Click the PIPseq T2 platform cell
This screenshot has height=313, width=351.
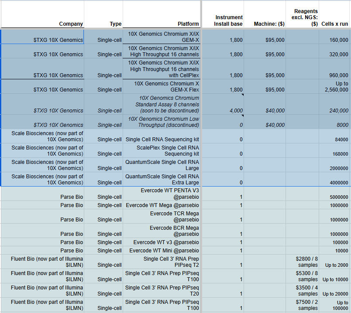pyautogui.click(x=161, y=262)
